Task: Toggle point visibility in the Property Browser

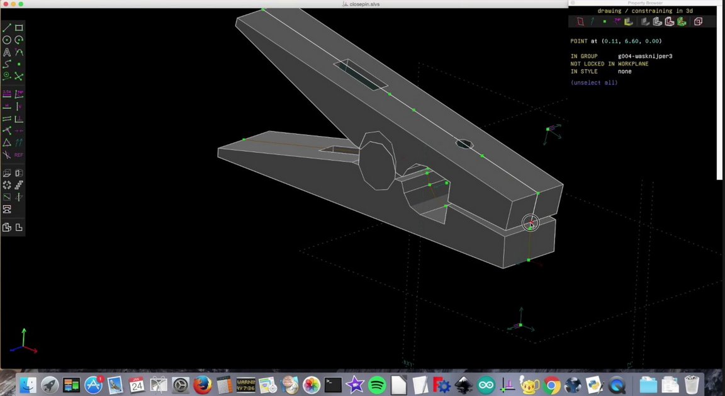Action: [605, 21]
